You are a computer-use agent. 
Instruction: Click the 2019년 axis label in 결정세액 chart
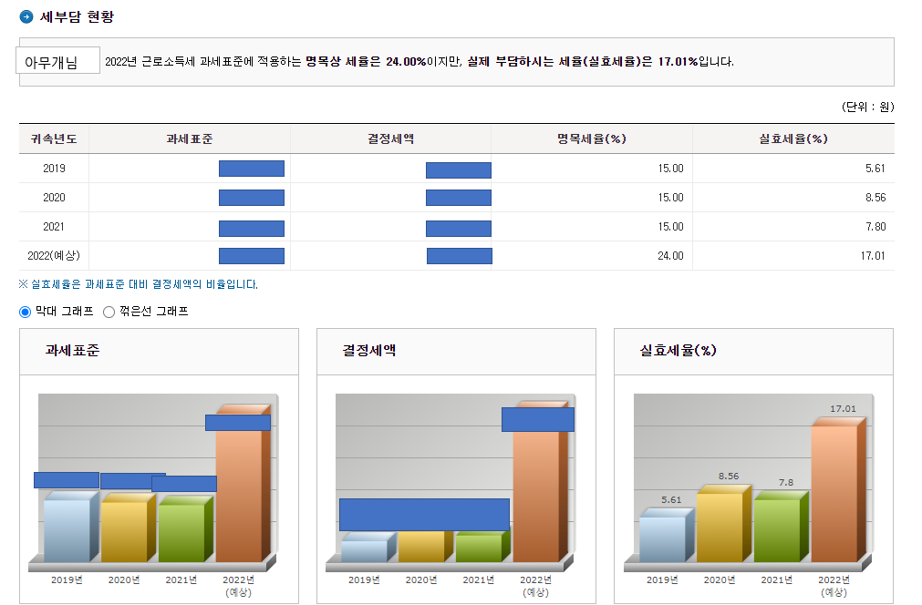364,579
